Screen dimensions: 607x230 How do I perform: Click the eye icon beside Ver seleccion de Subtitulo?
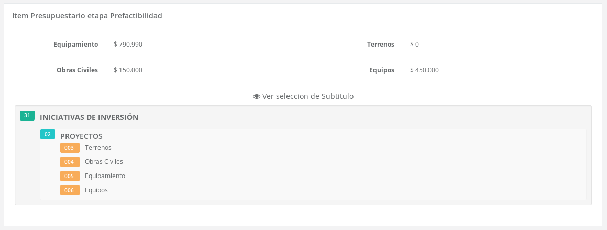pyautogui.click(x=257, y=97)
